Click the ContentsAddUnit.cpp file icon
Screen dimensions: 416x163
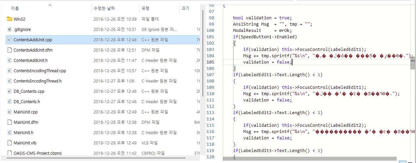point(9,40)
